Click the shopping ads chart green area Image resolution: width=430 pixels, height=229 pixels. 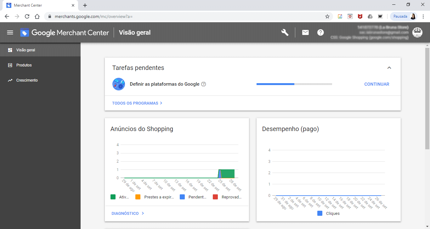228,174
